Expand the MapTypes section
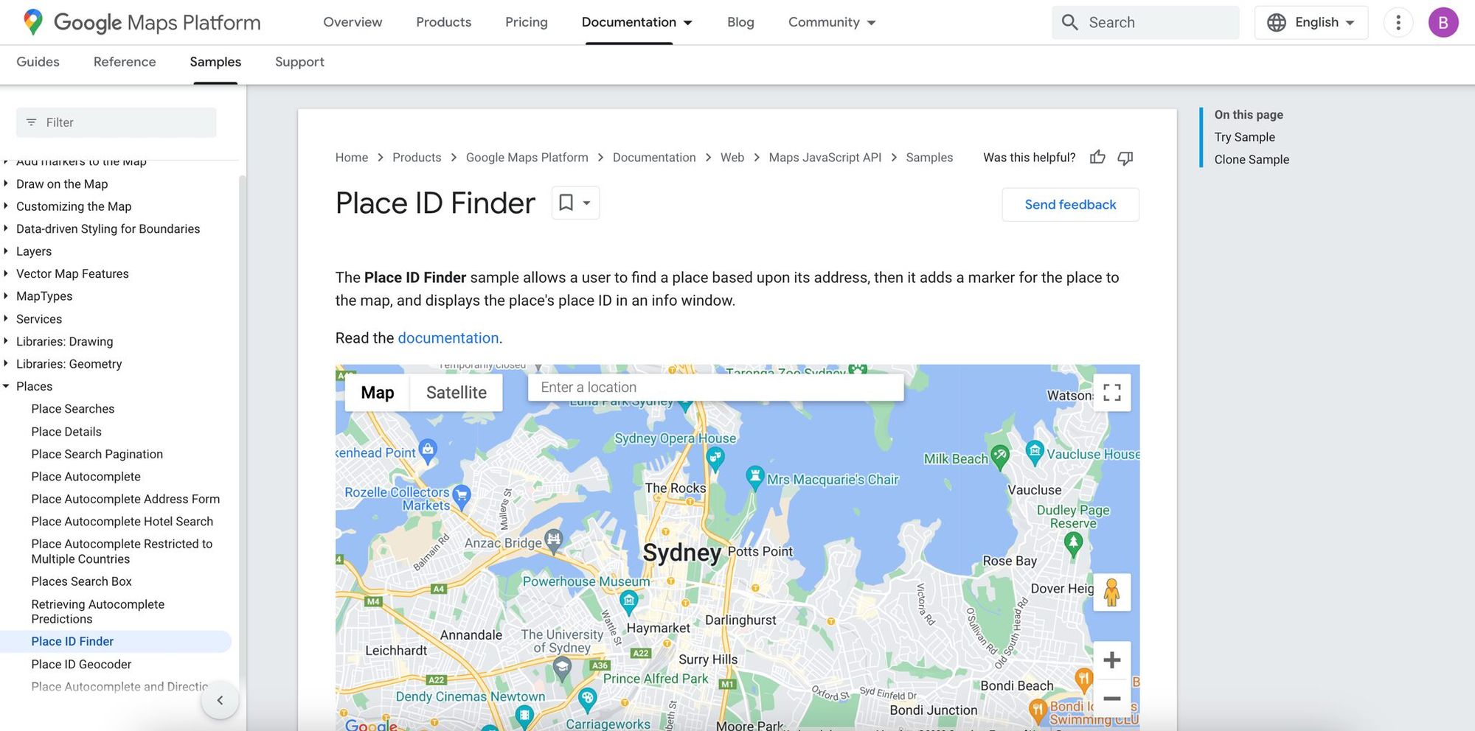 pos(44,296)
